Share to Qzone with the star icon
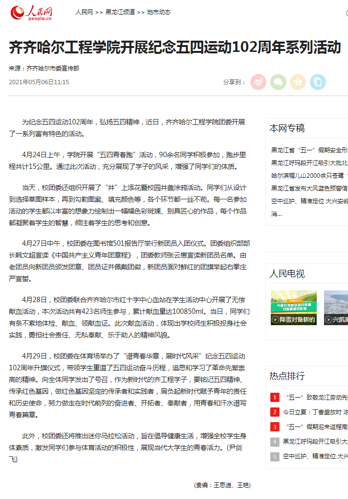Image resolution: width=348 pixels, height=499 pixels. (x=298, y=82)
